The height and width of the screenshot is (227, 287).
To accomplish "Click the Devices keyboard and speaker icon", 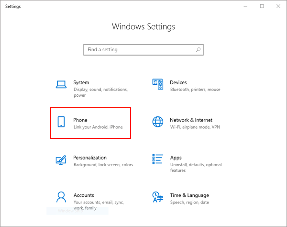I will 158,85.
